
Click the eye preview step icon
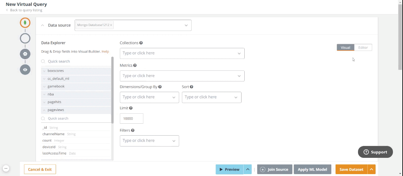tap(25, 70)
